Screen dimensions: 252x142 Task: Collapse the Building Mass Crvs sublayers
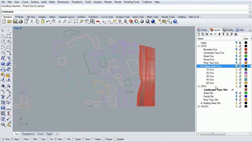click(202, 66)
